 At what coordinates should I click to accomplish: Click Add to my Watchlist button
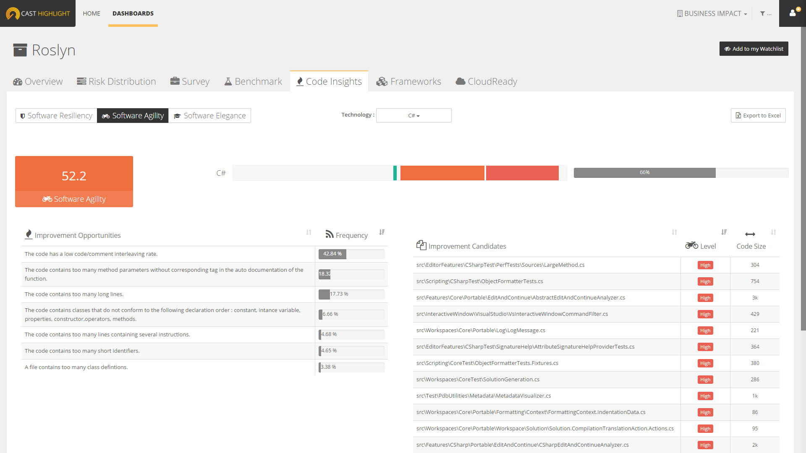coord(754,49)
